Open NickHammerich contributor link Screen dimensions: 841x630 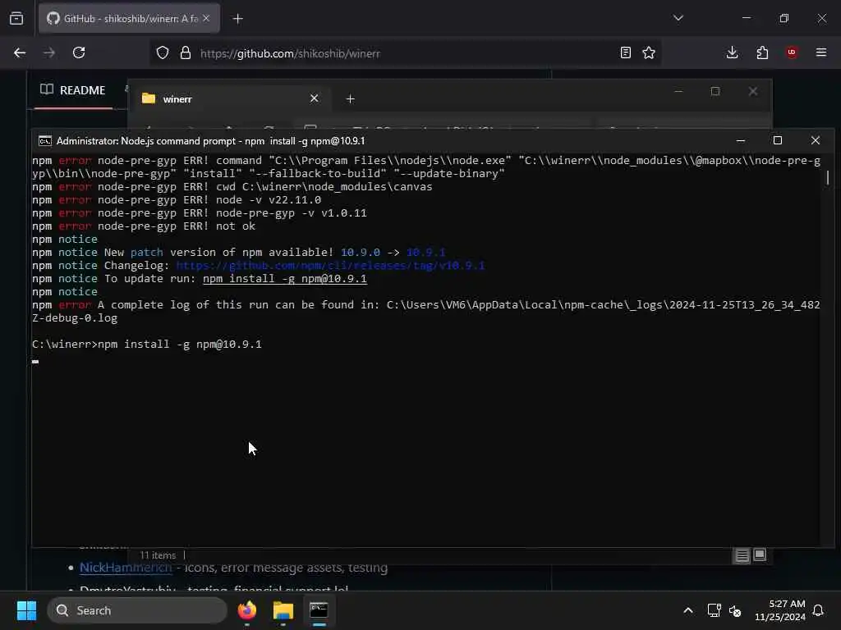pyautogui.click(x=126, y=568)
